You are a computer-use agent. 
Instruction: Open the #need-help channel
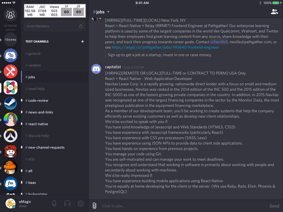tap(55, 89)
